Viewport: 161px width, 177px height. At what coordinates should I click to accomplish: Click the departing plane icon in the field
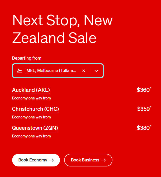pyautogui.click(x=19, y=71)
